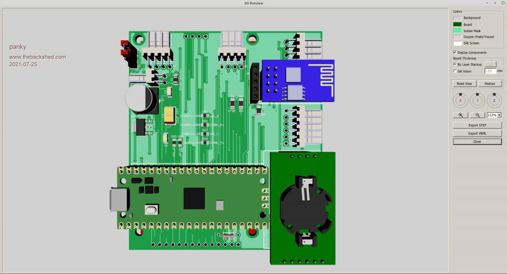Pick the Background color swatch
Image resolution: width=507 pixels, height=274 pixels.
coord(457,18)
